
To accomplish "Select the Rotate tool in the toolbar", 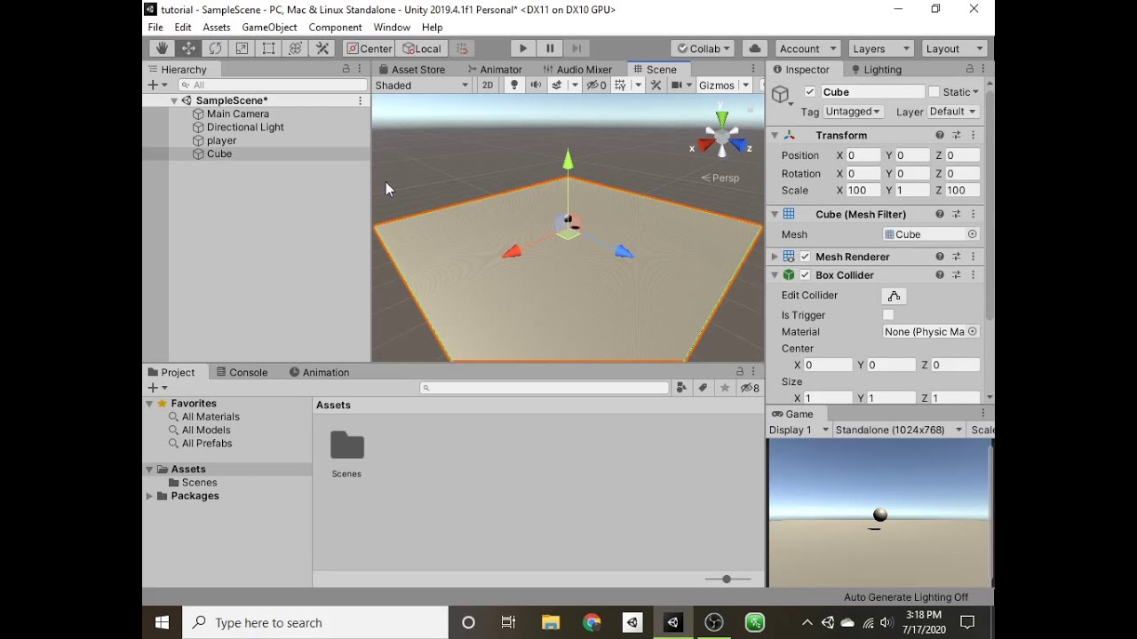I will pos(215,49).
